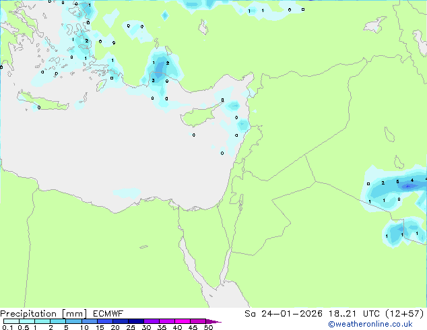Click the 0.5–1 mm legend color box
The image size is (427, 330).
pyautogui.click(x=27, y=321)
